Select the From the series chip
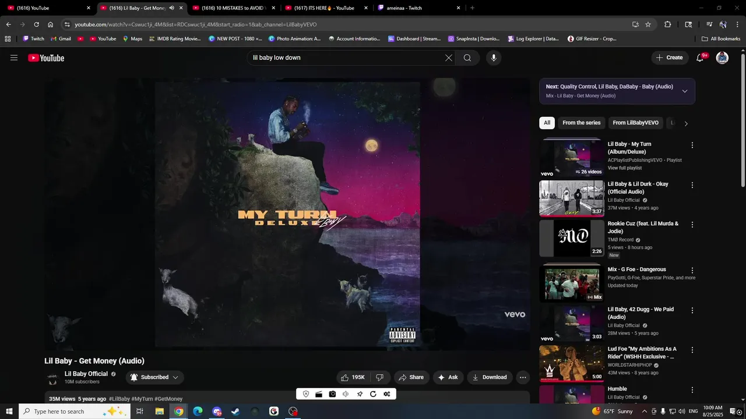Viewport: 746px width, 419px height. tap(581, 123)
